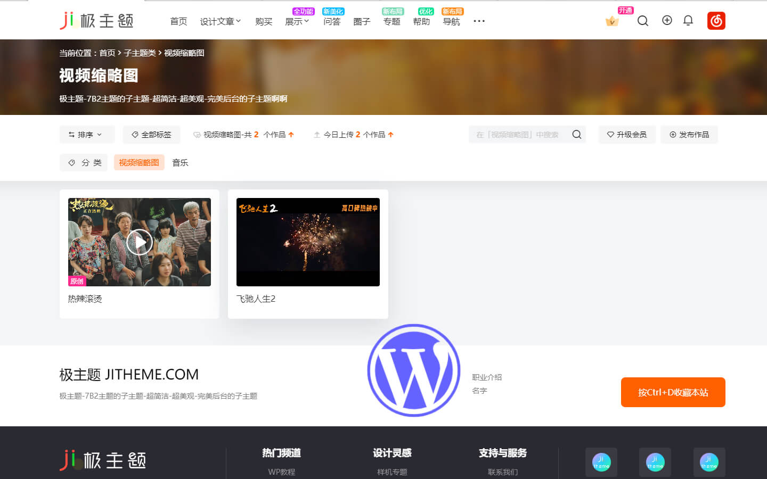The image size is (767, 479).
Task: Click the 按Ctrl+D收藏本站 orange button
Action: (673, 392)
